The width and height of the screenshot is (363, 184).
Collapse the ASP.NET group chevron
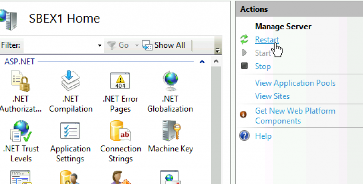point(202,62)
